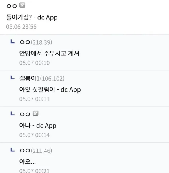Click the timestamp 05.07 00:10

tap(34, 63)
